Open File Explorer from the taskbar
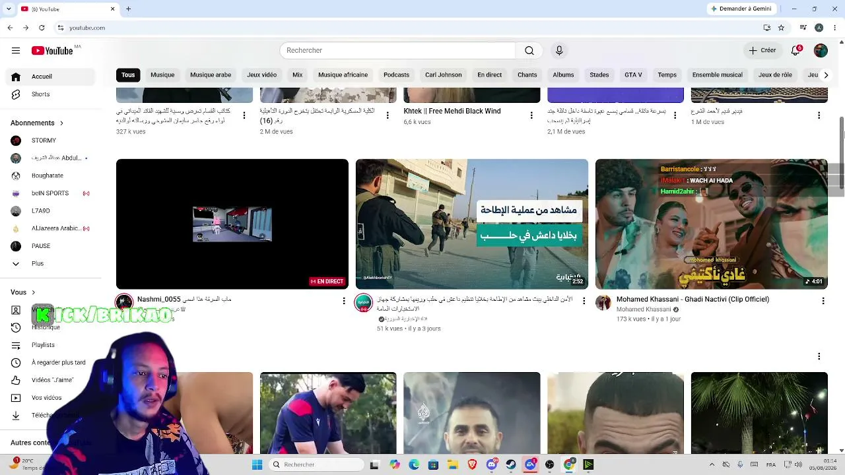The image size is (845, 475). pos(453,464)
